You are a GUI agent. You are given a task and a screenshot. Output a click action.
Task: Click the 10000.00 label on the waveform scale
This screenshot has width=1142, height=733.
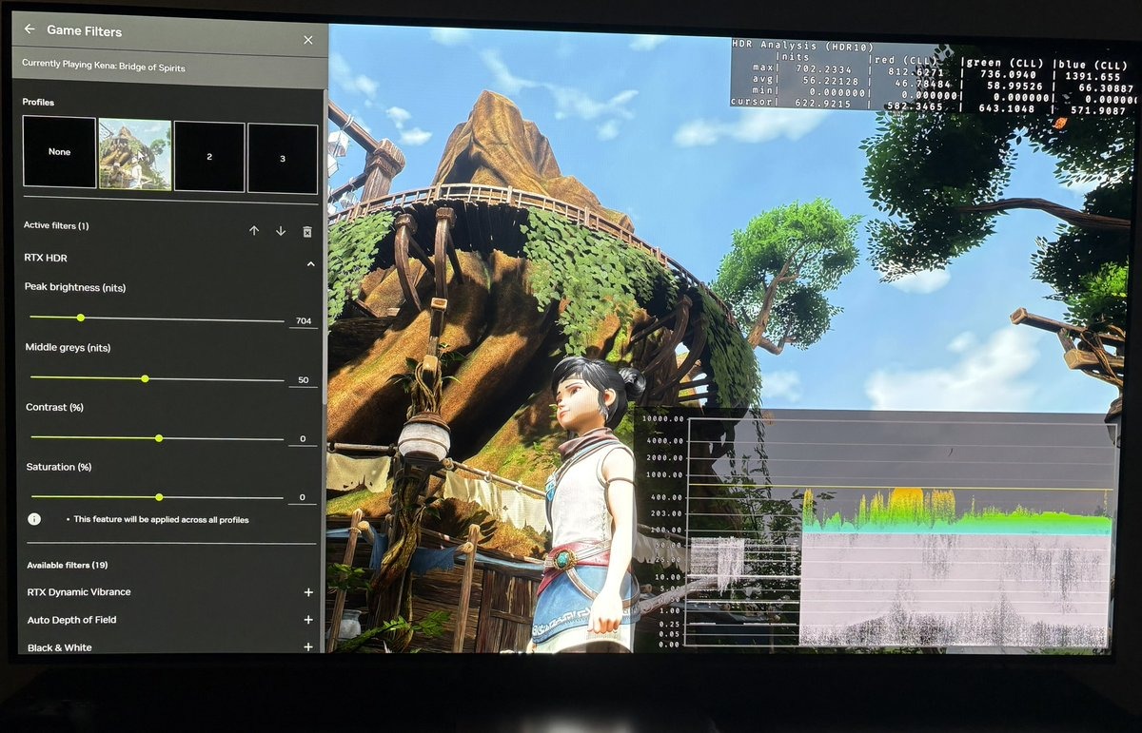(663, 417)
